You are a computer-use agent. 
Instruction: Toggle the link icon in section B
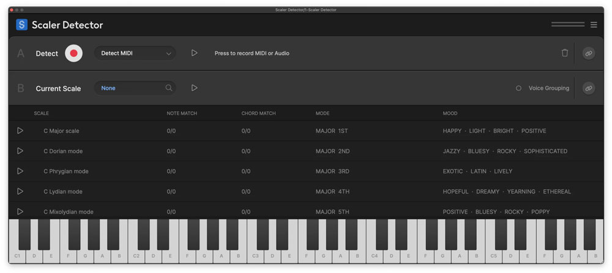588,88
